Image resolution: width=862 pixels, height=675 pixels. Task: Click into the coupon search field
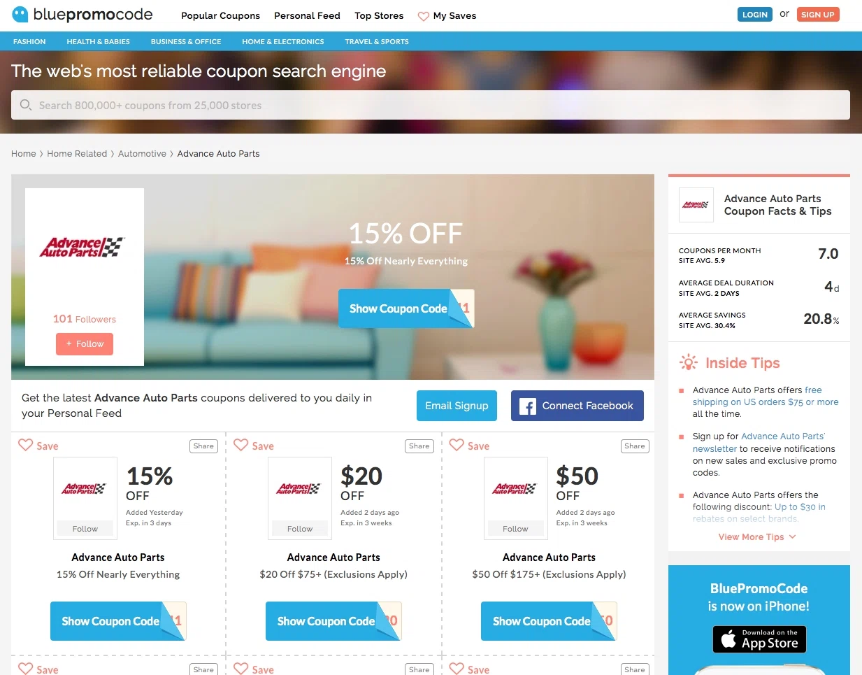coord(431,105)
